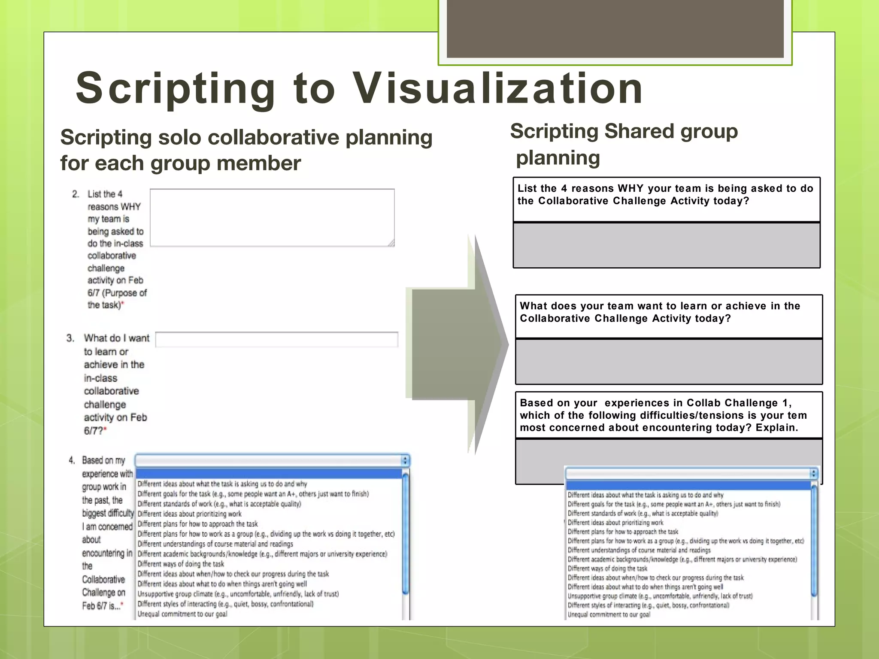Click the stepper arrows on the solo form's question 4 dropdown
Viewport: 879px width, 659px height.
click(x=405, y=460)
